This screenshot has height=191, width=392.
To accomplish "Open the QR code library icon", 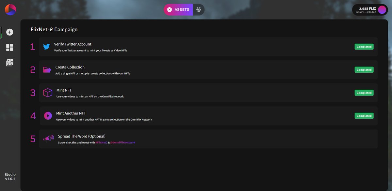I will 10,63.
